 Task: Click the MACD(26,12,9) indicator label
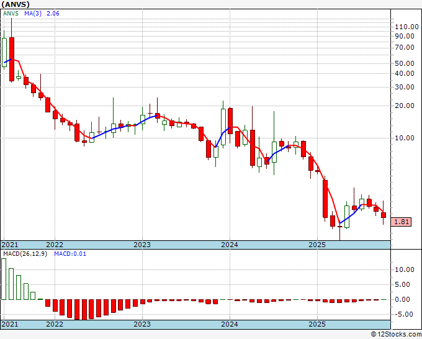[x=25, y=254]
